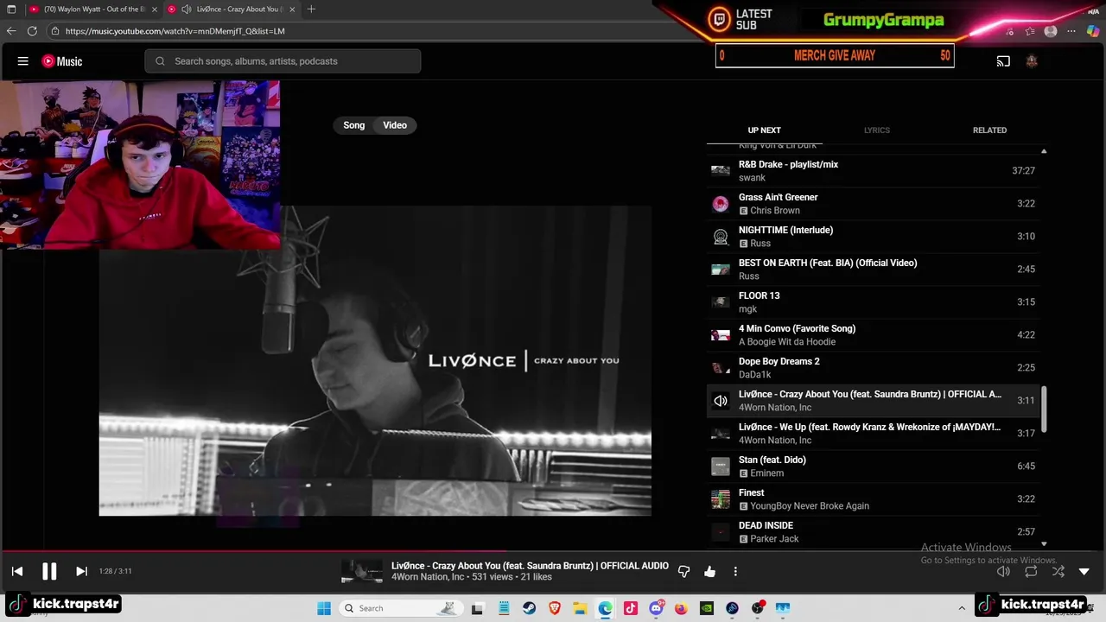Click the song progress bar

[x=553, y=551]
